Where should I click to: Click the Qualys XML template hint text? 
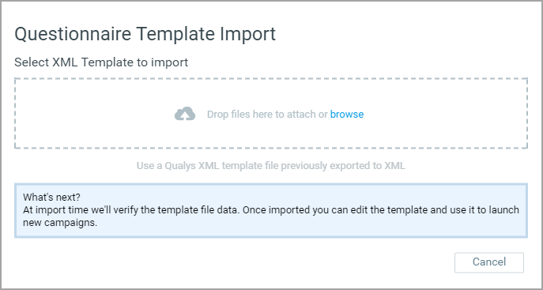coord(271,166)
